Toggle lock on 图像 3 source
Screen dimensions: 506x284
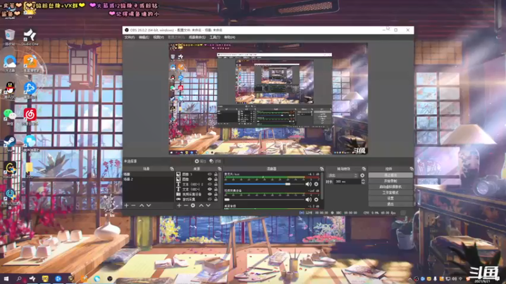pyautogui.click(x=216, y=174)
